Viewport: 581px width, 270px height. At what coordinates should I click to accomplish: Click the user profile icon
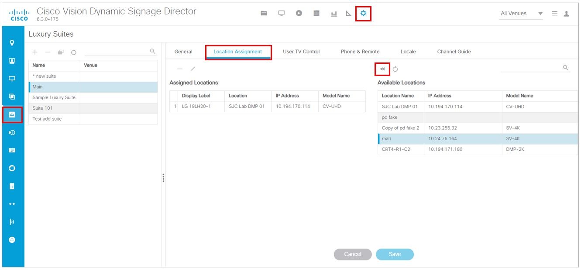point(567,14)
